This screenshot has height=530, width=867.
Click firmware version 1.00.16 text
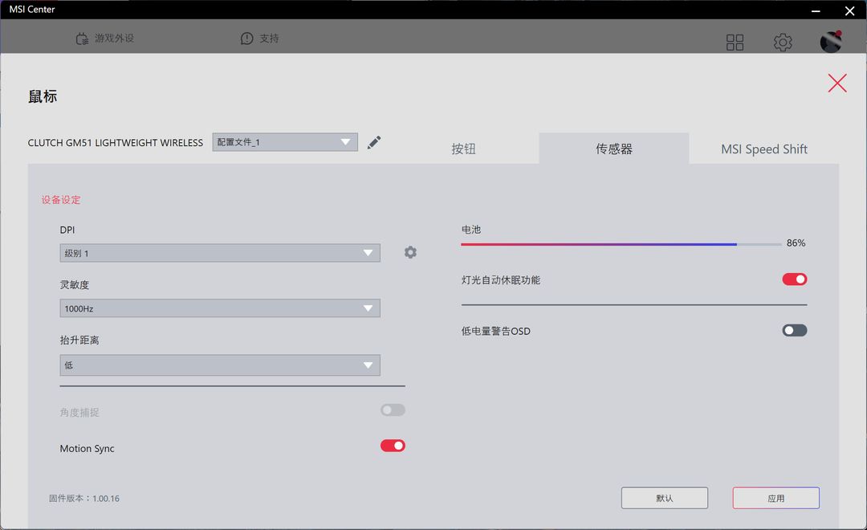(x=84, y=498)
